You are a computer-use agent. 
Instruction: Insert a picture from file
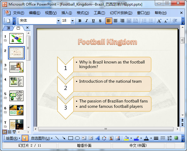tap(118, 138)
